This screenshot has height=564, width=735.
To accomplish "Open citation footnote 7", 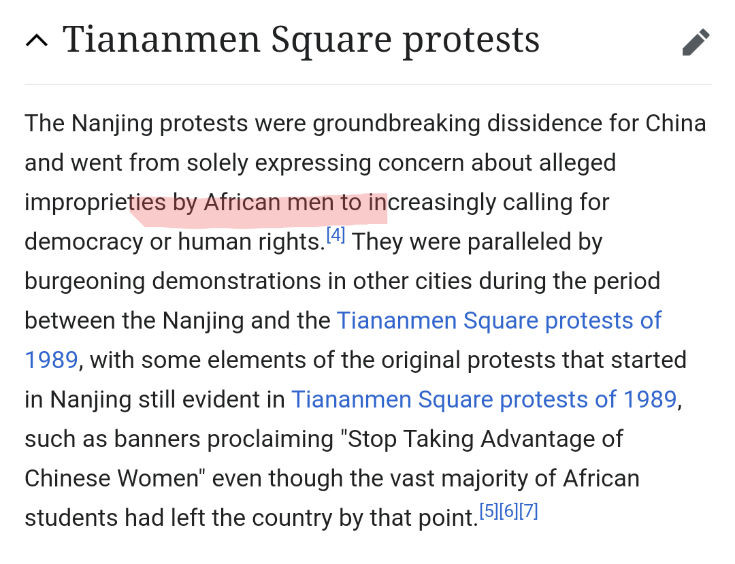I will [x=529, y=512].
